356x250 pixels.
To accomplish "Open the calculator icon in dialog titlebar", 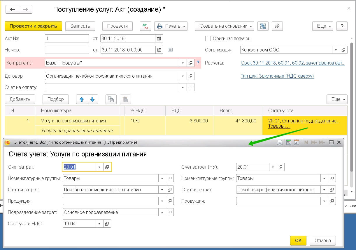I will pyautogui.click(x=288, y=142).
